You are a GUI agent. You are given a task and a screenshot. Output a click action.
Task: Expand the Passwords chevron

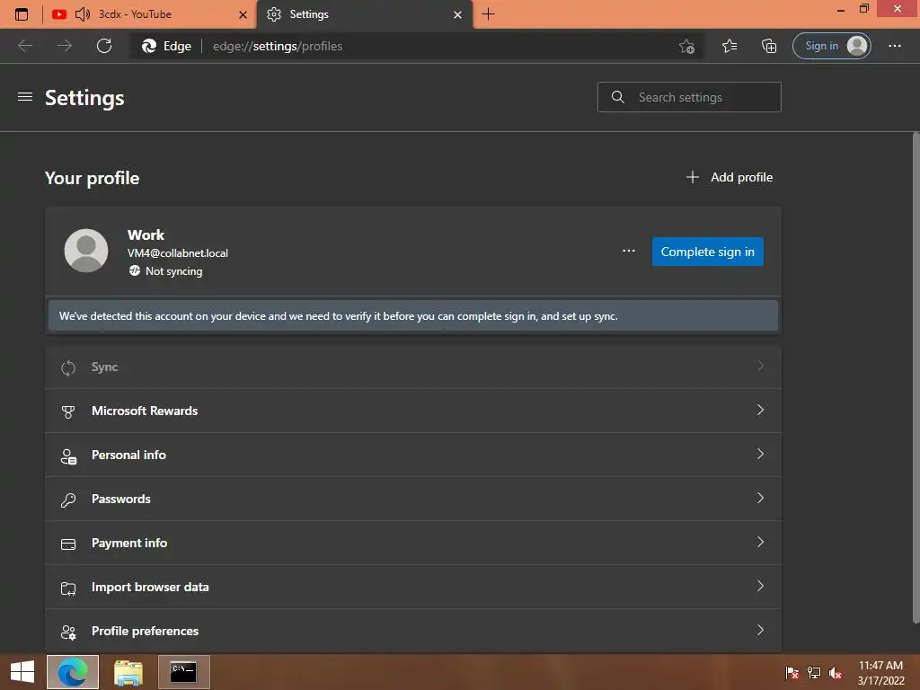[760, 498]
